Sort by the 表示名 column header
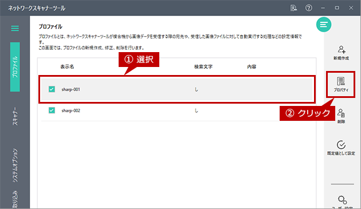 click(67, 67)
